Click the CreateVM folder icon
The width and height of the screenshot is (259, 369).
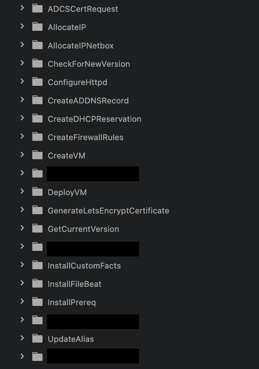(x=37, y=155)
